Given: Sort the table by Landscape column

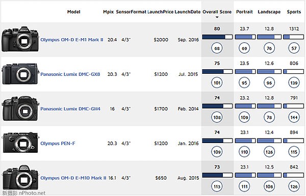Looking at the screenshot, I should pos(269,12).
